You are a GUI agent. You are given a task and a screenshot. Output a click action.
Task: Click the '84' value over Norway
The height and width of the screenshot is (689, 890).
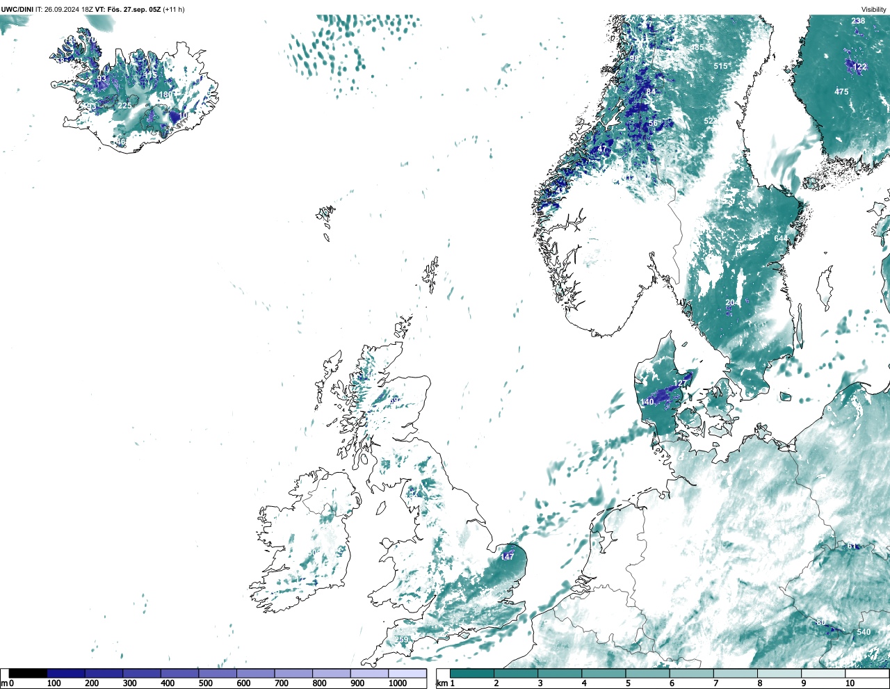click(x=651, y=92)
